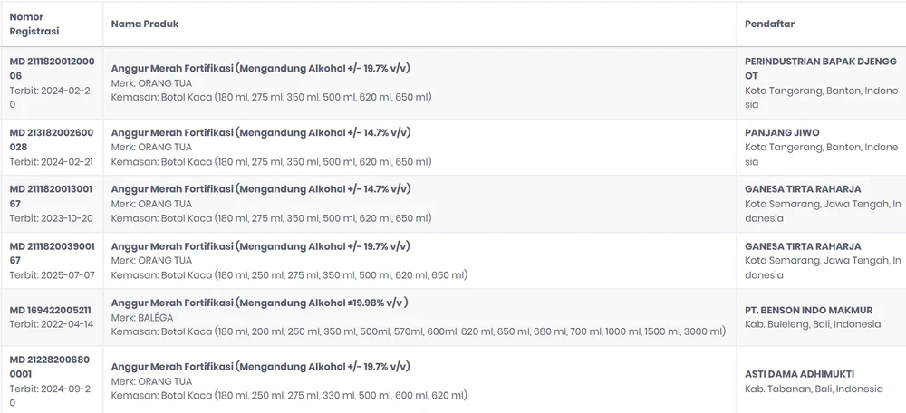Select registration number MD 169422005211
The width and height of the screenshot is (906, 413).
pyautogui.click(x=50, y=310)
